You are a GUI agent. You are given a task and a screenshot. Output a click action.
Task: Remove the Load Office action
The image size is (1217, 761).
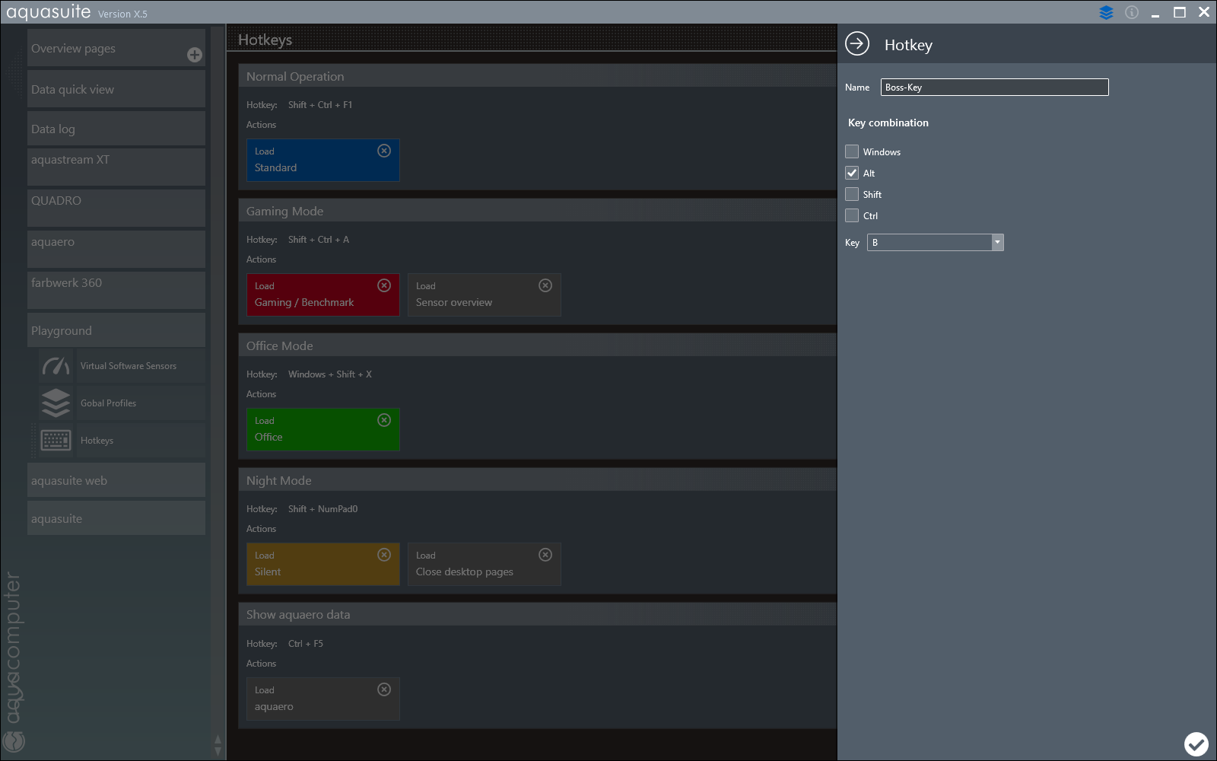pos(384,420)
